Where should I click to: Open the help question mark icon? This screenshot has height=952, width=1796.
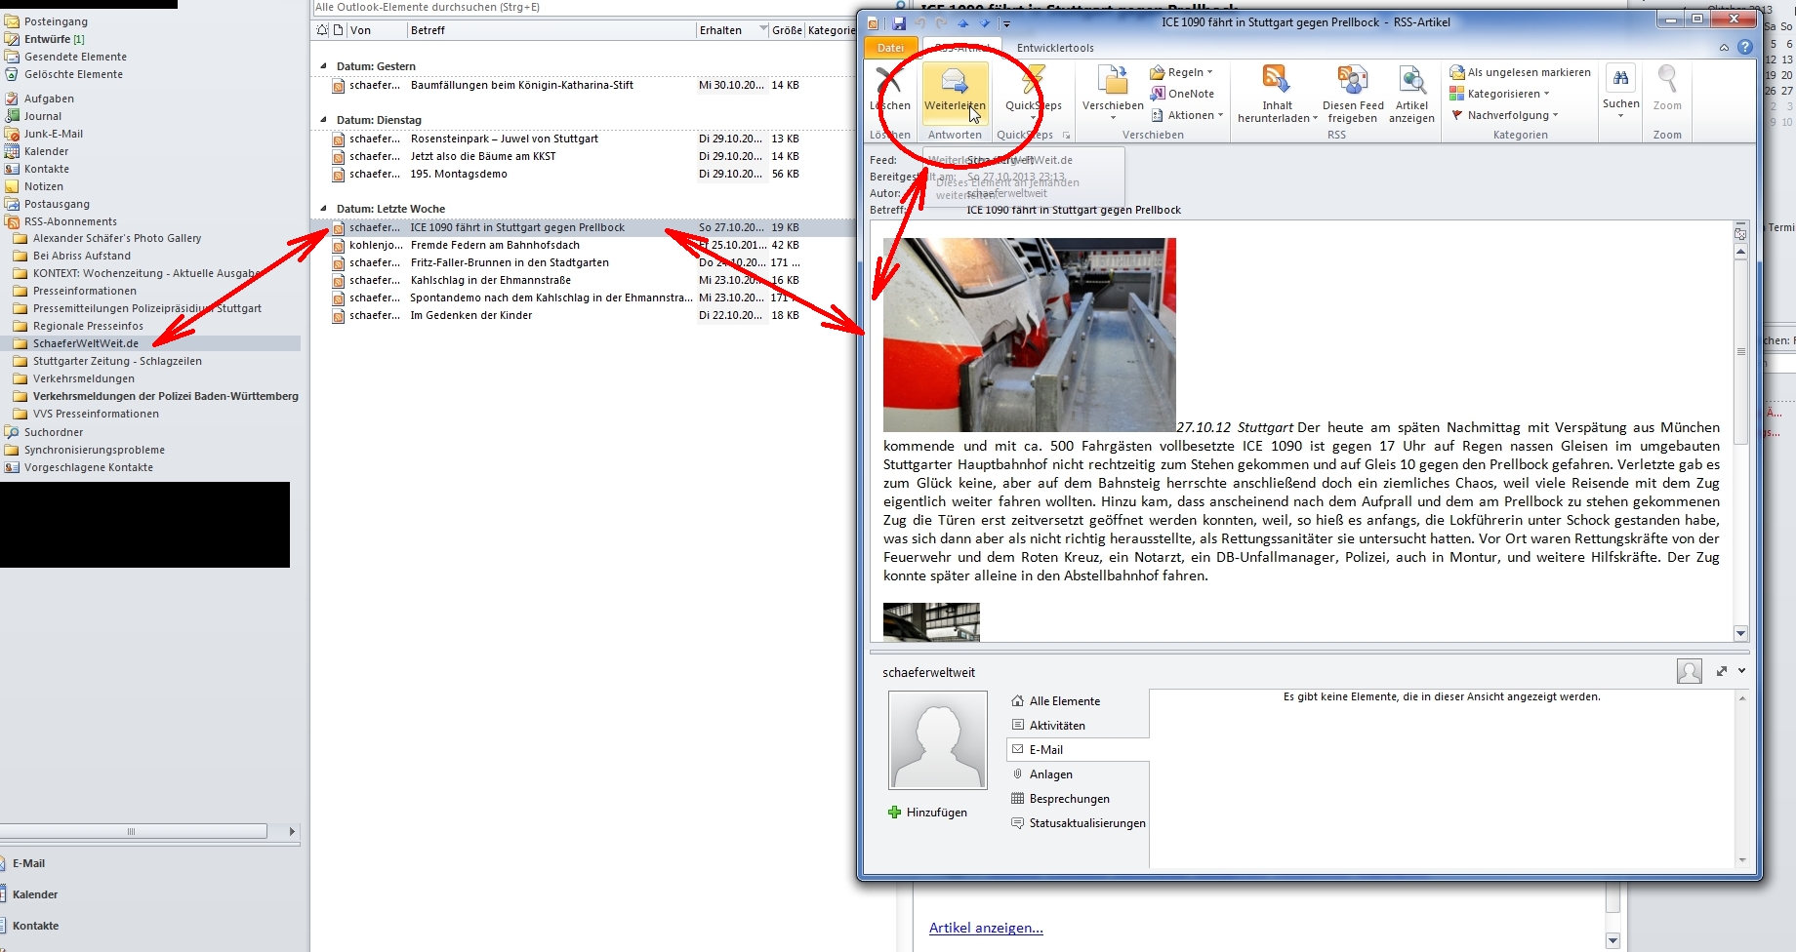coord(1745,47)
